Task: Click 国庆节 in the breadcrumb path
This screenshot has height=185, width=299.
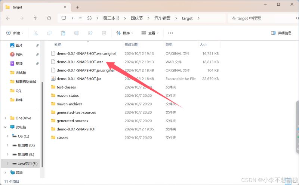Action: [137, 18]
